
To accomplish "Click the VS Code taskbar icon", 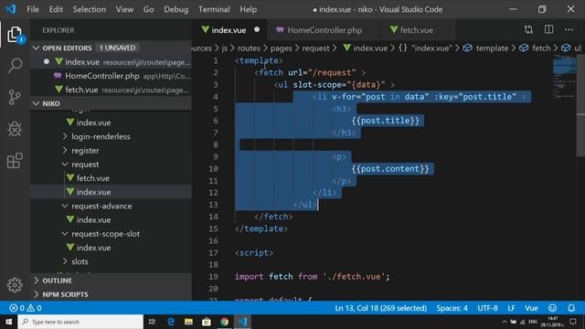I will click(x=242, y=322).
